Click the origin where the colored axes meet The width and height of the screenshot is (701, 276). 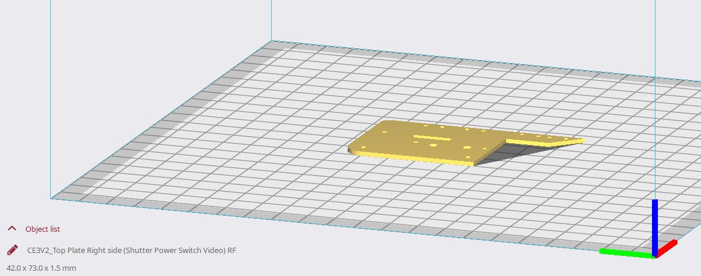pyautogui.click(x=654, y=255)
